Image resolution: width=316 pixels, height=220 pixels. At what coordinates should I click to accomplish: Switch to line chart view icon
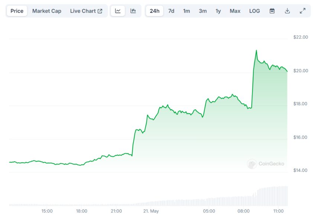[x=118, y=11]
